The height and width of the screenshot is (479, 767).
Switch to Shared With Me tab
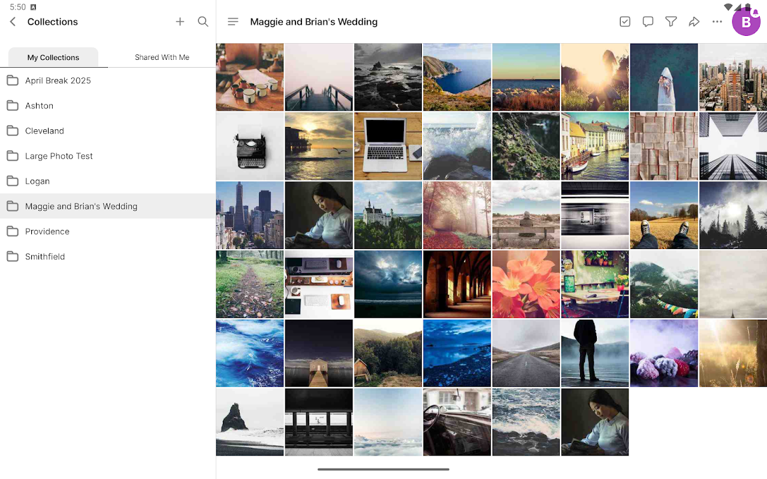162,57
